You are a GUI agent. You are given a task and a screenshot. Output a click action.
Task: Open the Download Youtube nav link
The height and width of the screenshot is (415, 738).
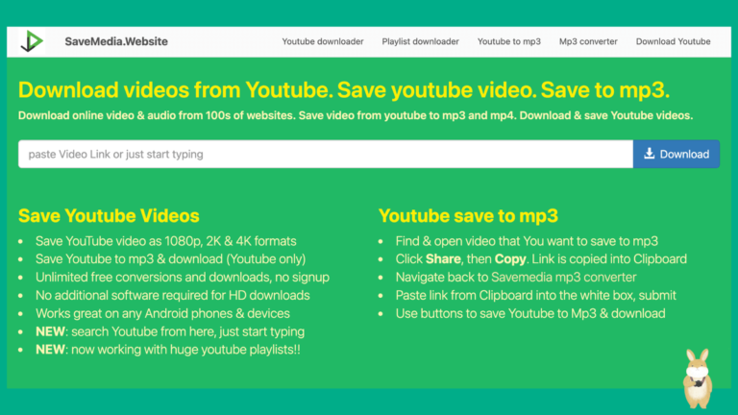tap(673, 41)
